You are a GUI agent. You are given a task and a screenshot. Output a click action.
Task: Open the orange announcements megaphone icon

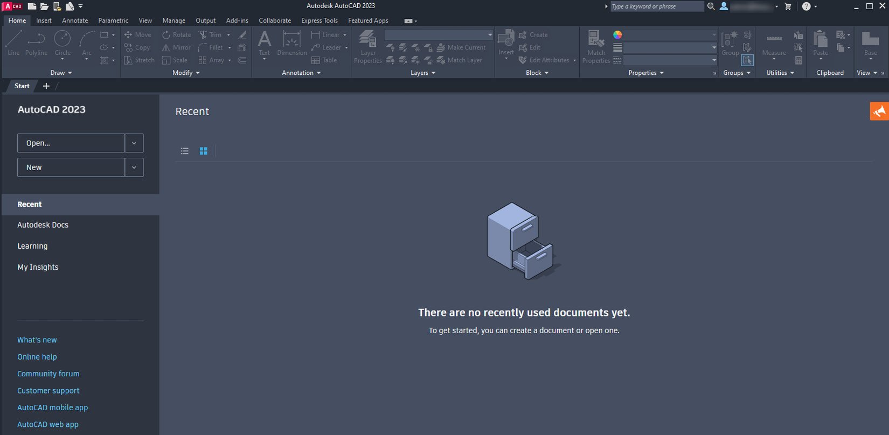pos(879,111)
